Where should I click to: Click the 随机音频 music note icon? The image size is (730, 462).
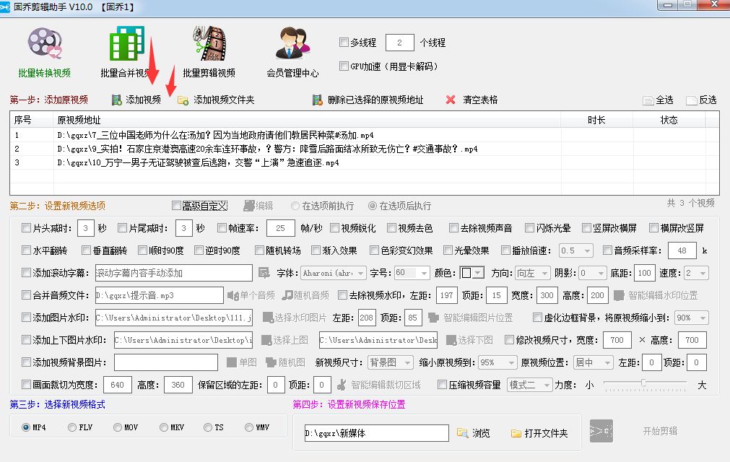point(287,295)
